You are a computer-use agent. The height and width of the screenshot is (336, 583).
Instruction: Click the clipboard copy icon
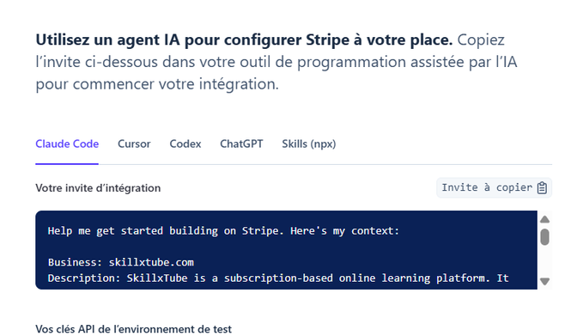(x=542, y=188)
